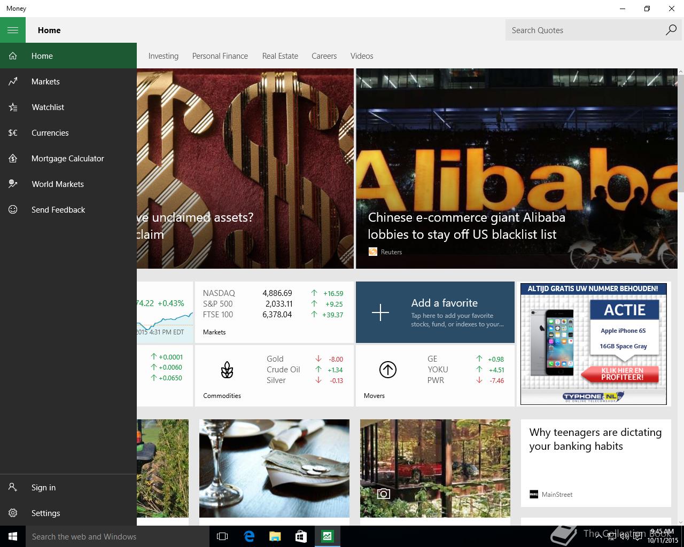The height and width of the screenshot is (547, 684).
Task: Click the NASDAQ row in Markets tile
Action: (x=273, y=293)
